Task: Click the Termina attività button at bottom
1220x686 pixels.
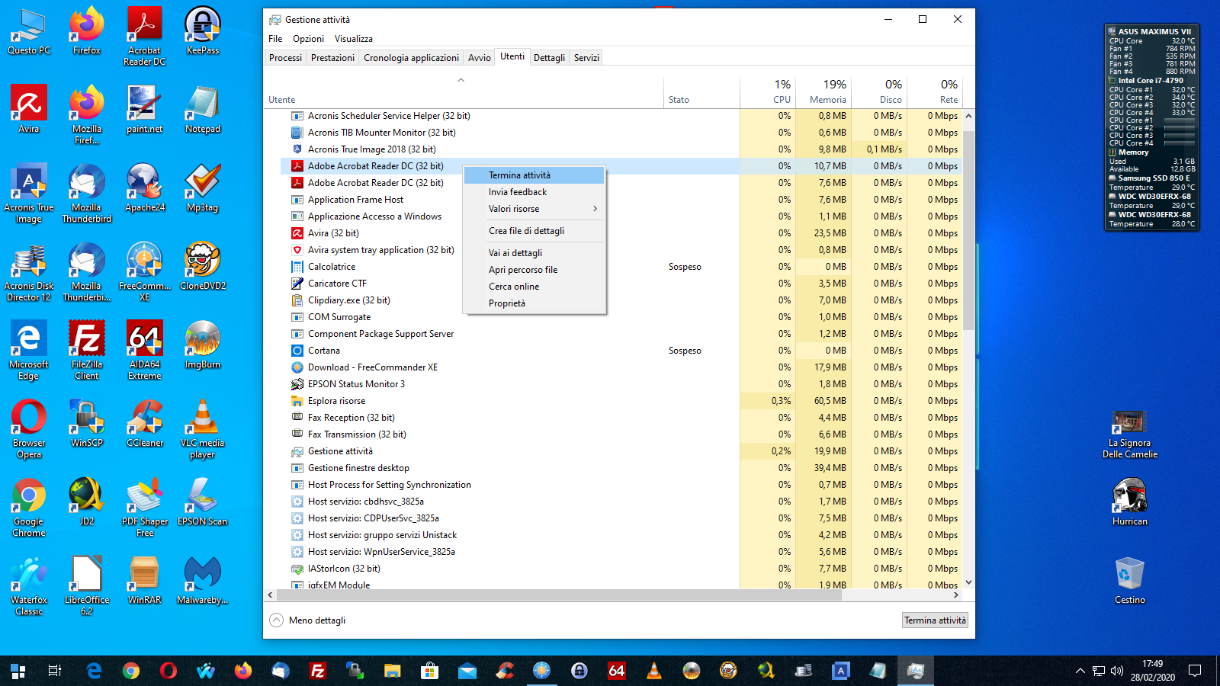Action: tap(935, 620)
